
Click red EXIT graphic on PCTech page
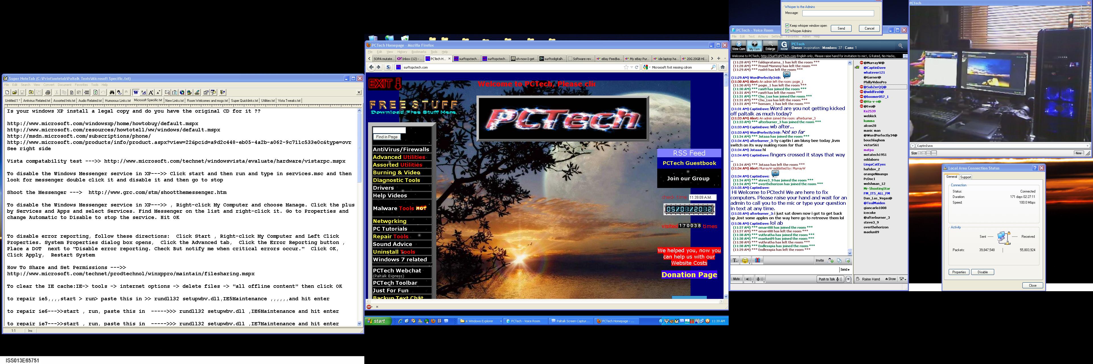[x=385, y=84]
